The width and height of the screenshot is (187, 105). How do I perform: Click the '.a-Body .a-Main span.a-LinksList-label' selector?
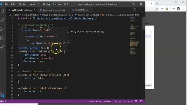pos(44,75)
